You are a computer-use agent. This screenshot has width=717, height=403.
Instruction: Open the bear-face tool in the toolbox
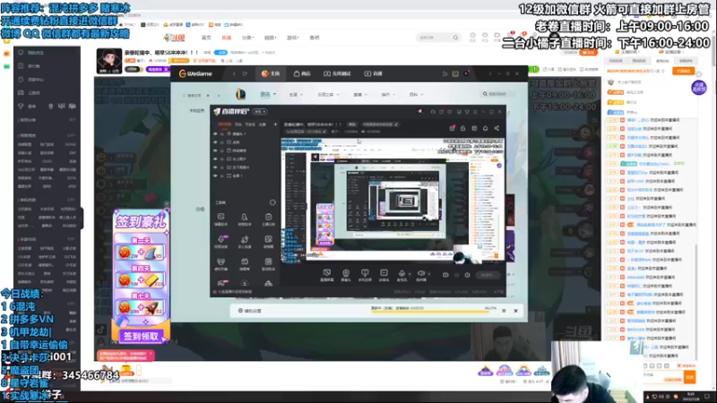coord(220,263)
